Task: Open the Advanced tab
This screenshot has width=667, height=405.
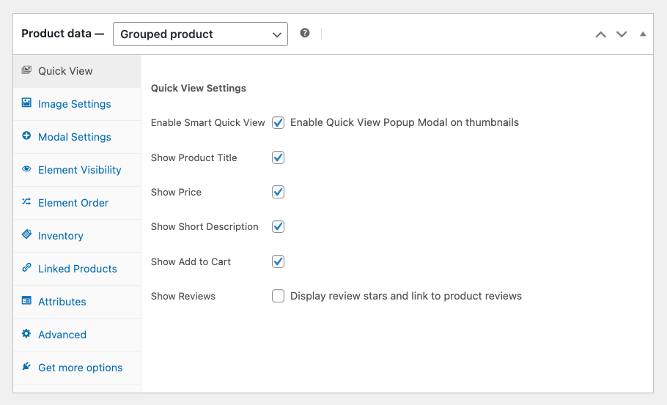Action: [62, 335]
